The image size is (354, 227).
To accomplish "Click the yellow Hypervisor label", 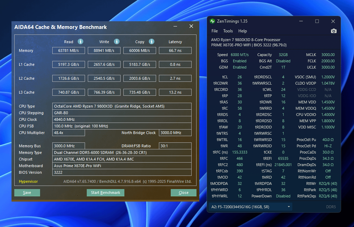I will tap(28, 181).
